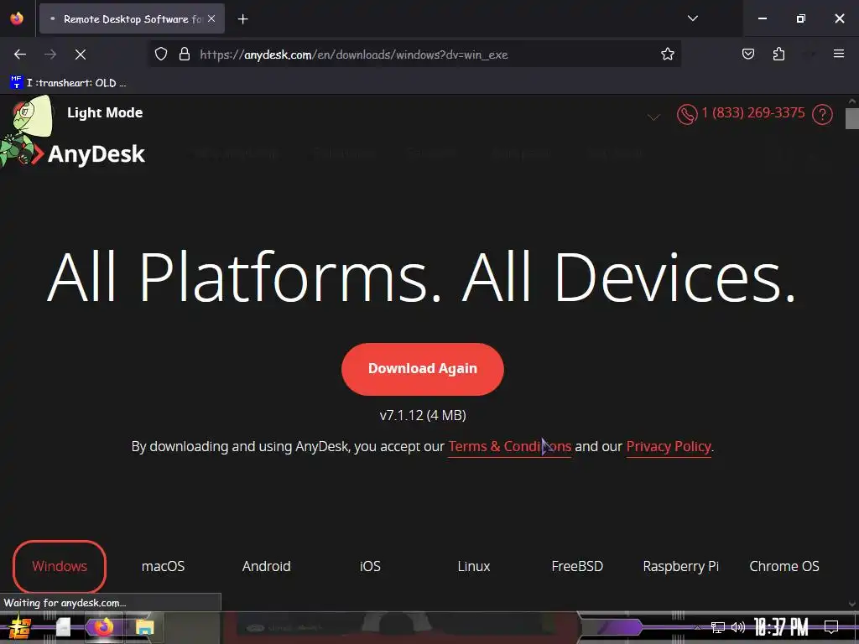Click the browser Back arrow
Screen dimensions: 859x644
[x=20, y=55]
